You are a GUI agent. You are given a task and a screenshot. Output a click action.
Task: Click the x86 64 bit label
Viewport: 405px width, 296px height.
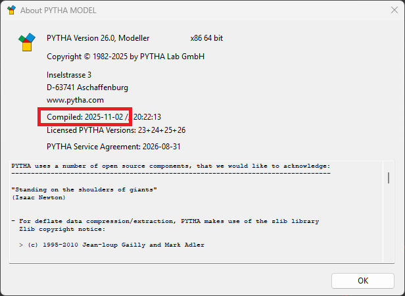[x=206, y=38]
